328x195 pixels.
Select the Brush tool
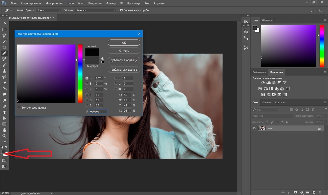point(4,65)
